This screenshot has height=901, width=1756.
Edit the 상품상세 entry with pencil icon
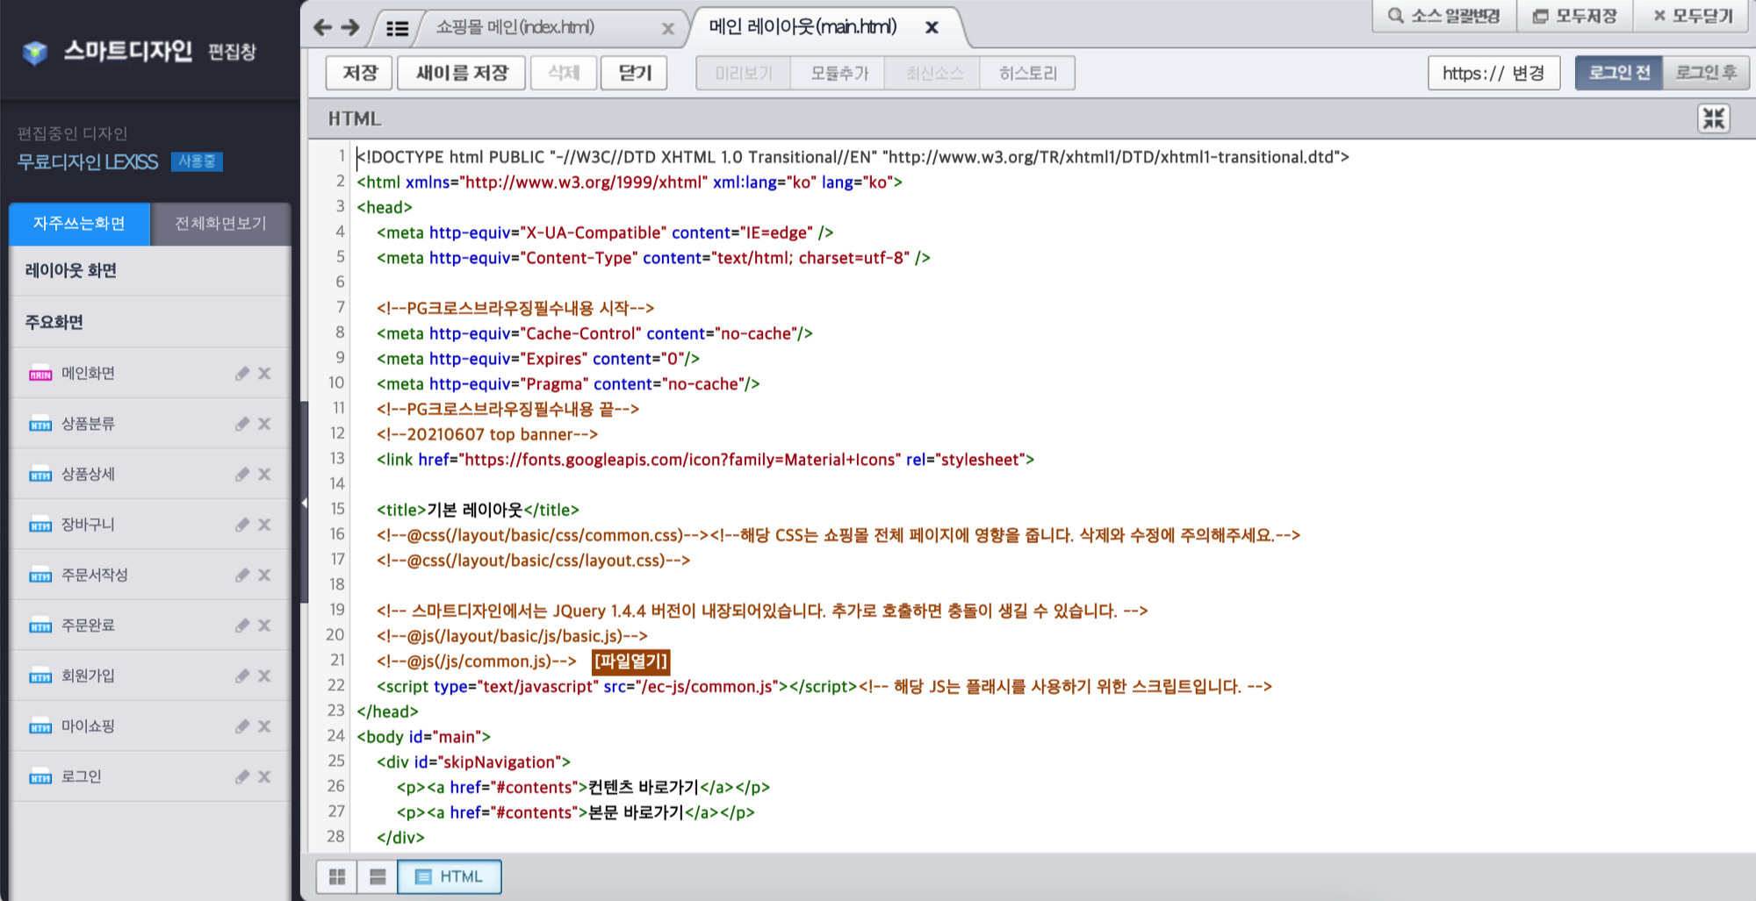point(242,475)
